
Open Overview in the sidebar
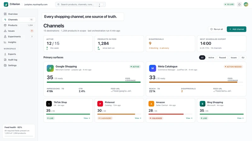[x=19, y=14]
